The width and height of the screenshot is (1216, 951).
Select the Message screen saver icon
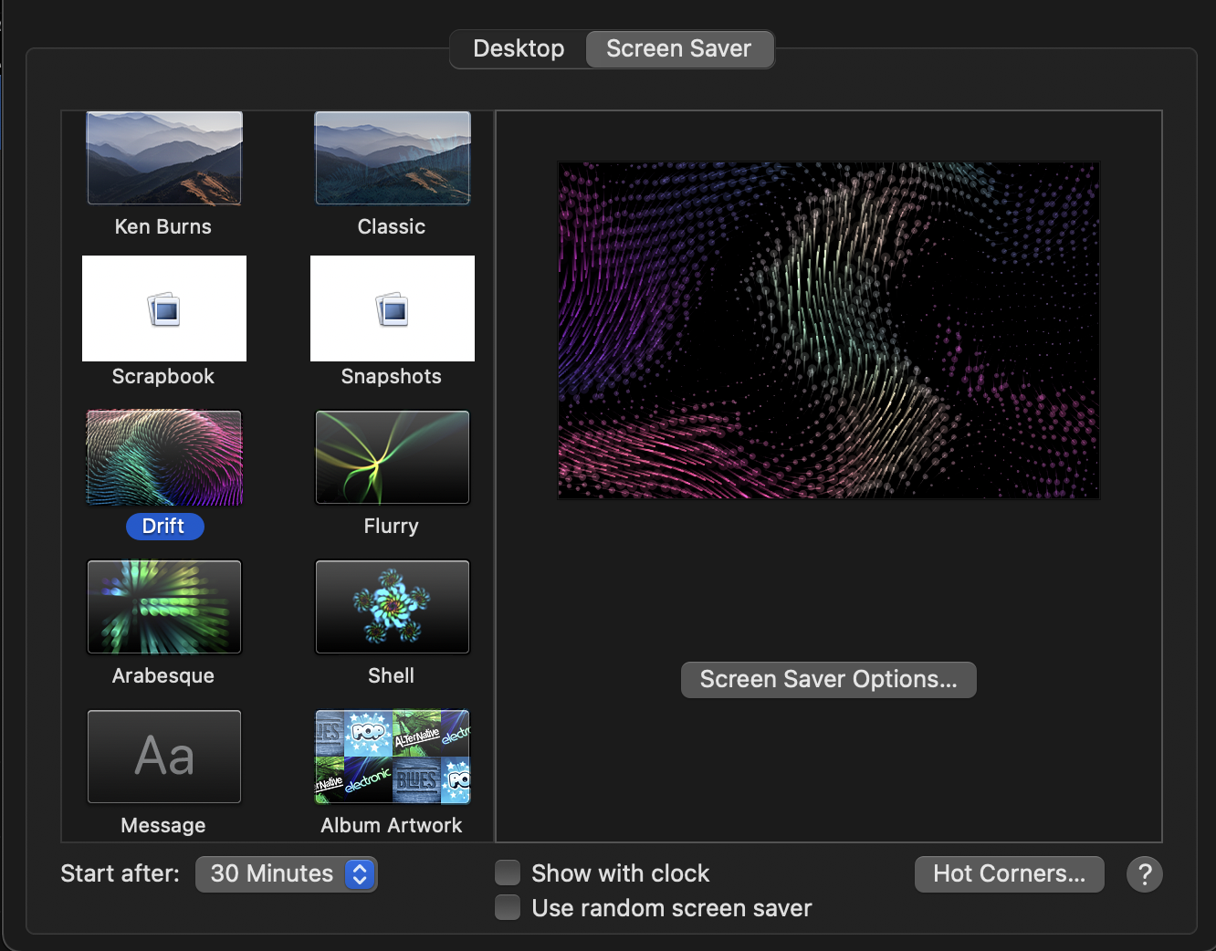(x=164, y=758)
